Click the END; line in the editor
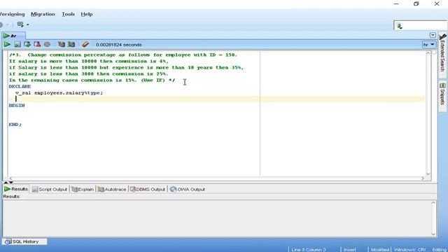The image size is (448, 252). tap(15, 125)
